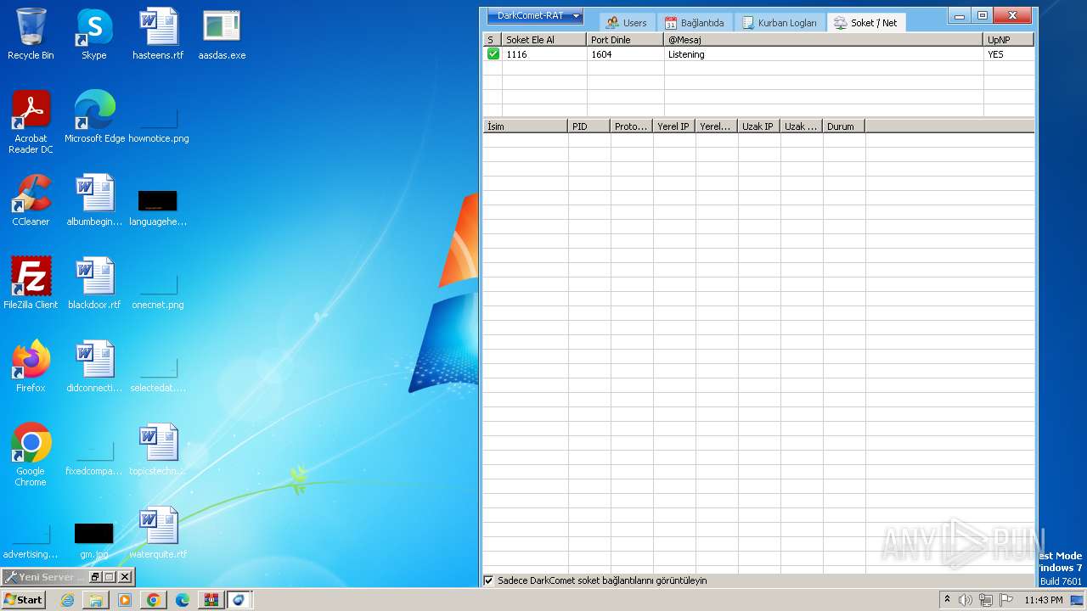Open the network tray icon
Screen dimensions: 1087x611
985,600
